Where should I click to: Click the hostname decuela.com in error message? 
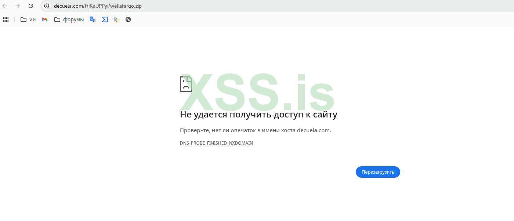coord(313,130)
